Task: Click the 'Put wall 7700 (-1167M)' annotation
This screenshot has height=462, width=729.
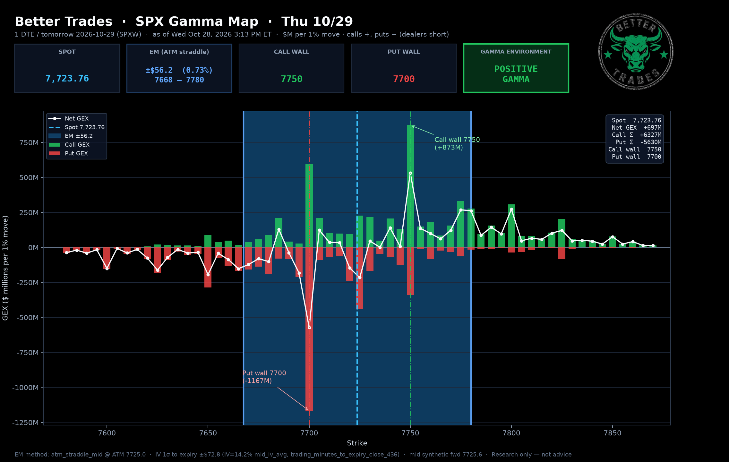Action: coord(264,377)
